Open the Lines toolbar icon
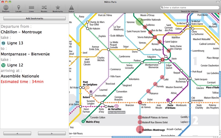This screenshot has width=221, height=138. [x=31, y=7]
